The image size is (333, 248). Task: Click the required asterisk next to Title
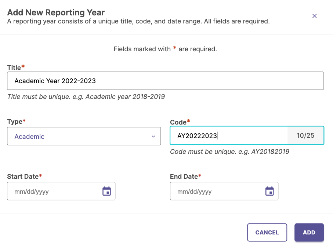[23, 66]
